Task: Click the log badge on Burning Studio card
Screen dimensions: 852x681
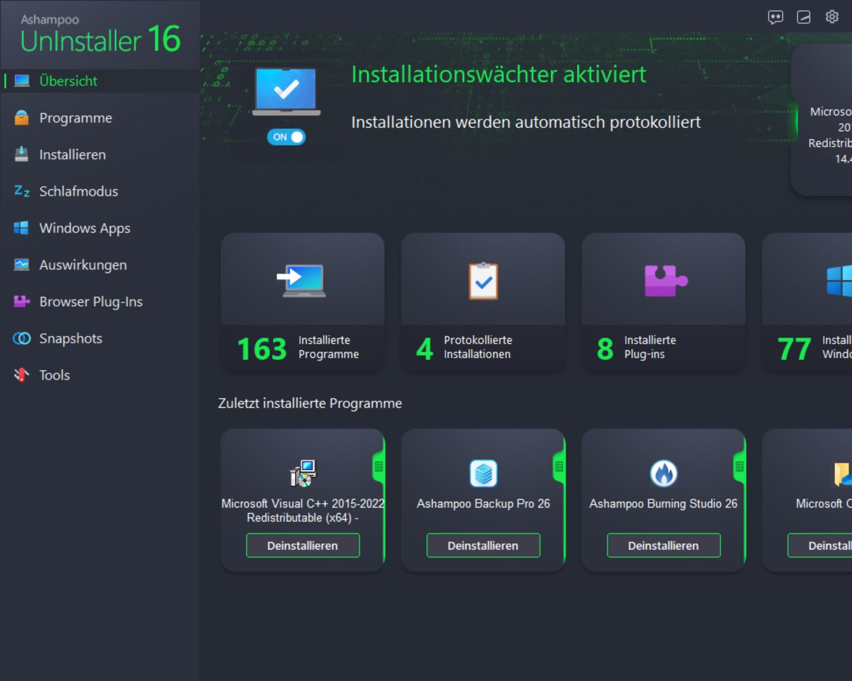Action: [739, 467]
